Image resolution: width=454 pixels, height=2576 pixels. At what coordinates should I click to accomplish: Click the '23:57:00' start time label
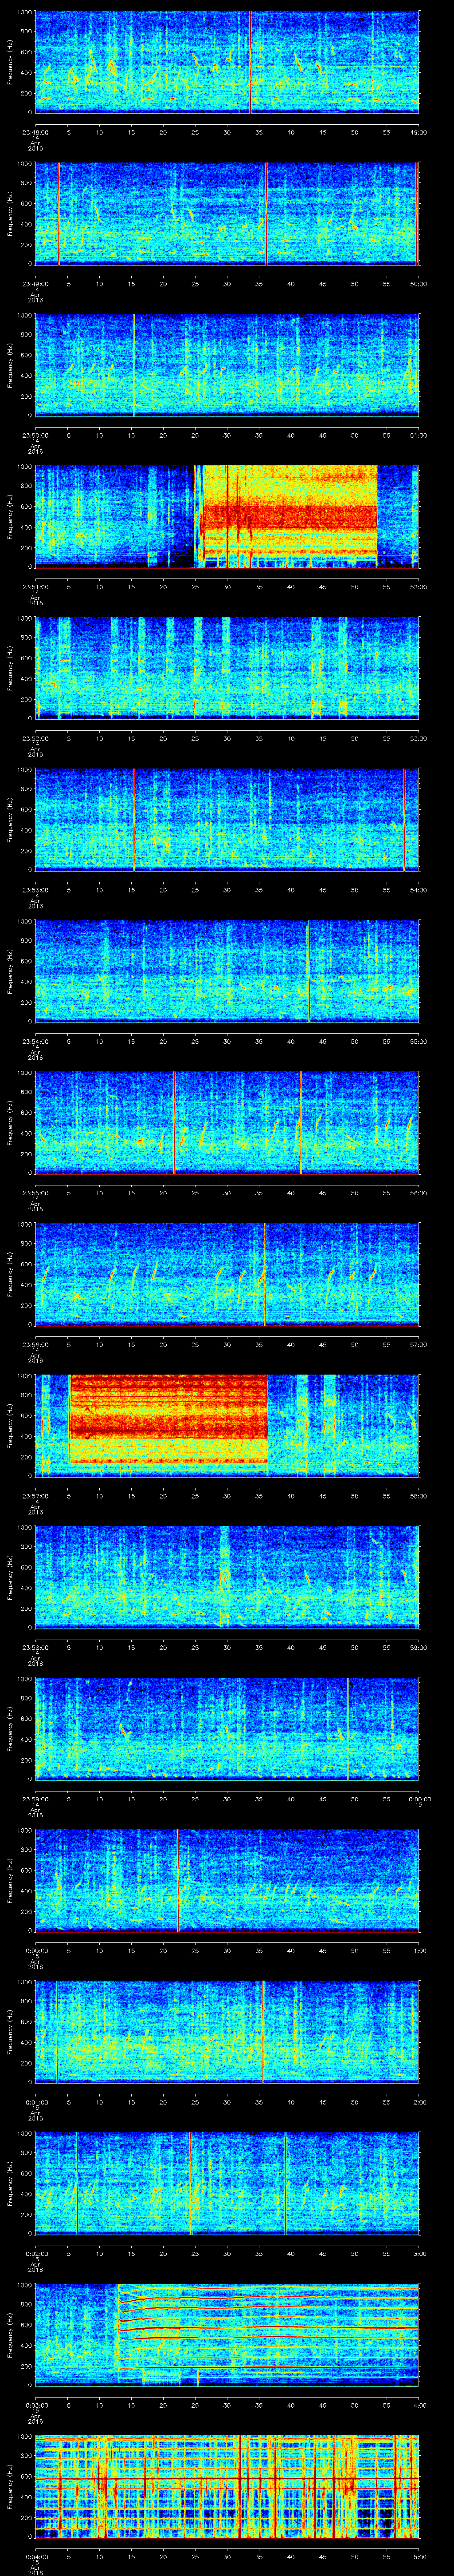[36, 1496]
